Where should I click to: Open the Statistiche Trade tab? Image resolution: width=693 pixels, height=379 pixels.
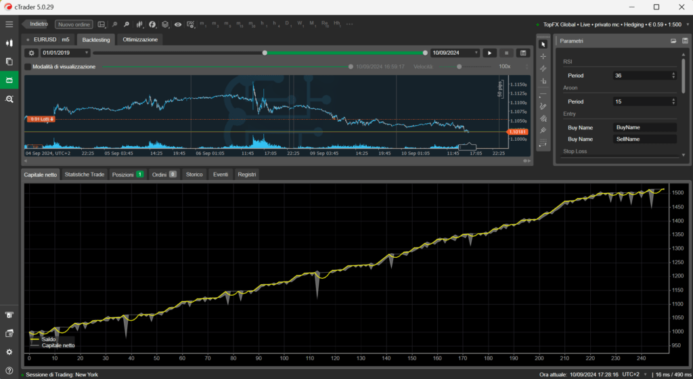(x=85, y=175)
